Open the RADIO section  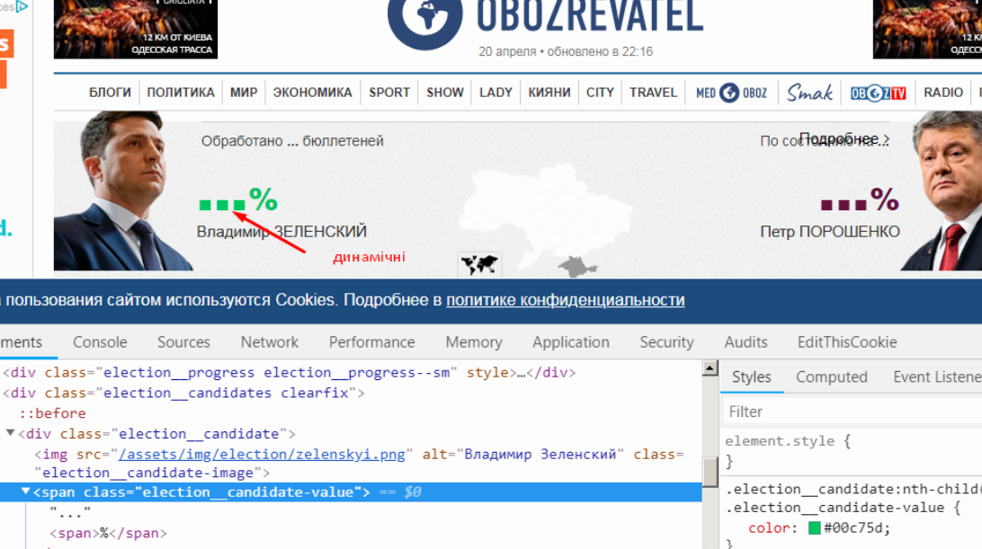(943, 93)
